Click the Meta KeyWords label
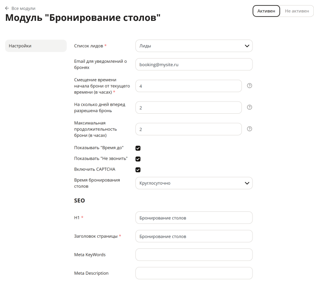The image size is (314, 281). tap(90, 255)
